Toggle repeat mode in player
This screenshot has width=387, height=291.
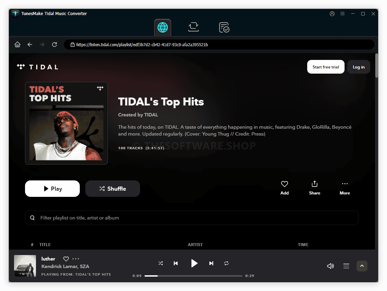[x=226, y=263]
